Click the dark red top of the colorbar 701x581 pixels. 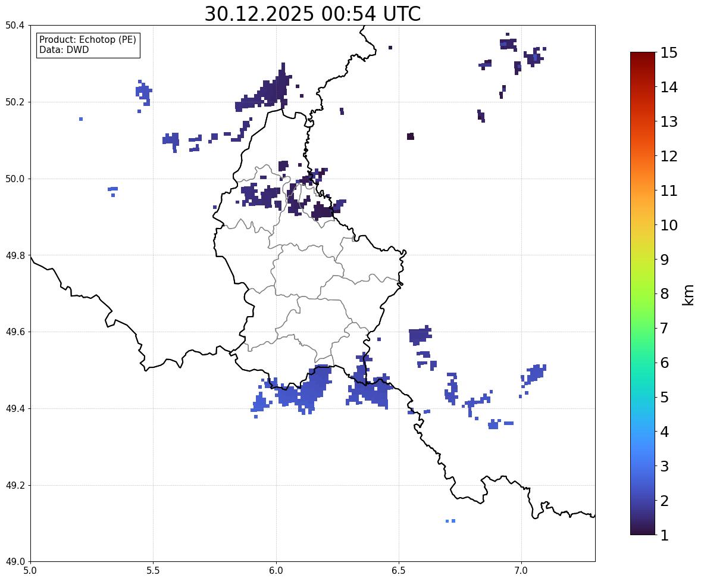pyautogui.click(x=643, y=57)
